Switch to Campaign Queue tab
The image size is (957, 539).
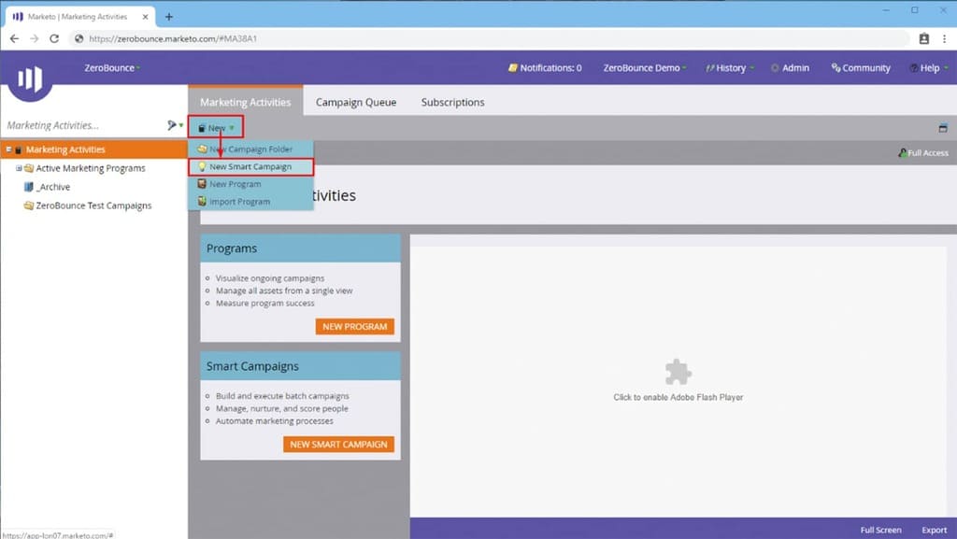pyautogui.click(x=356, y=102)
